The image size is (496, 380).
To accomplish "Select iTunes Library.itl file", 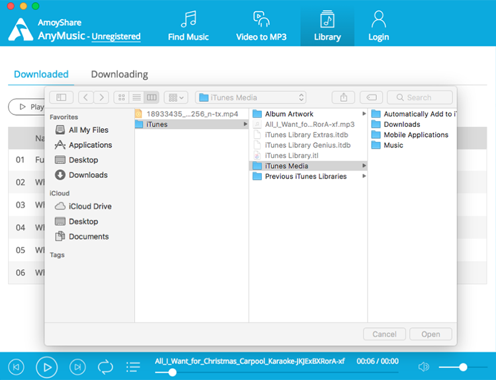I will coord(308,155).
